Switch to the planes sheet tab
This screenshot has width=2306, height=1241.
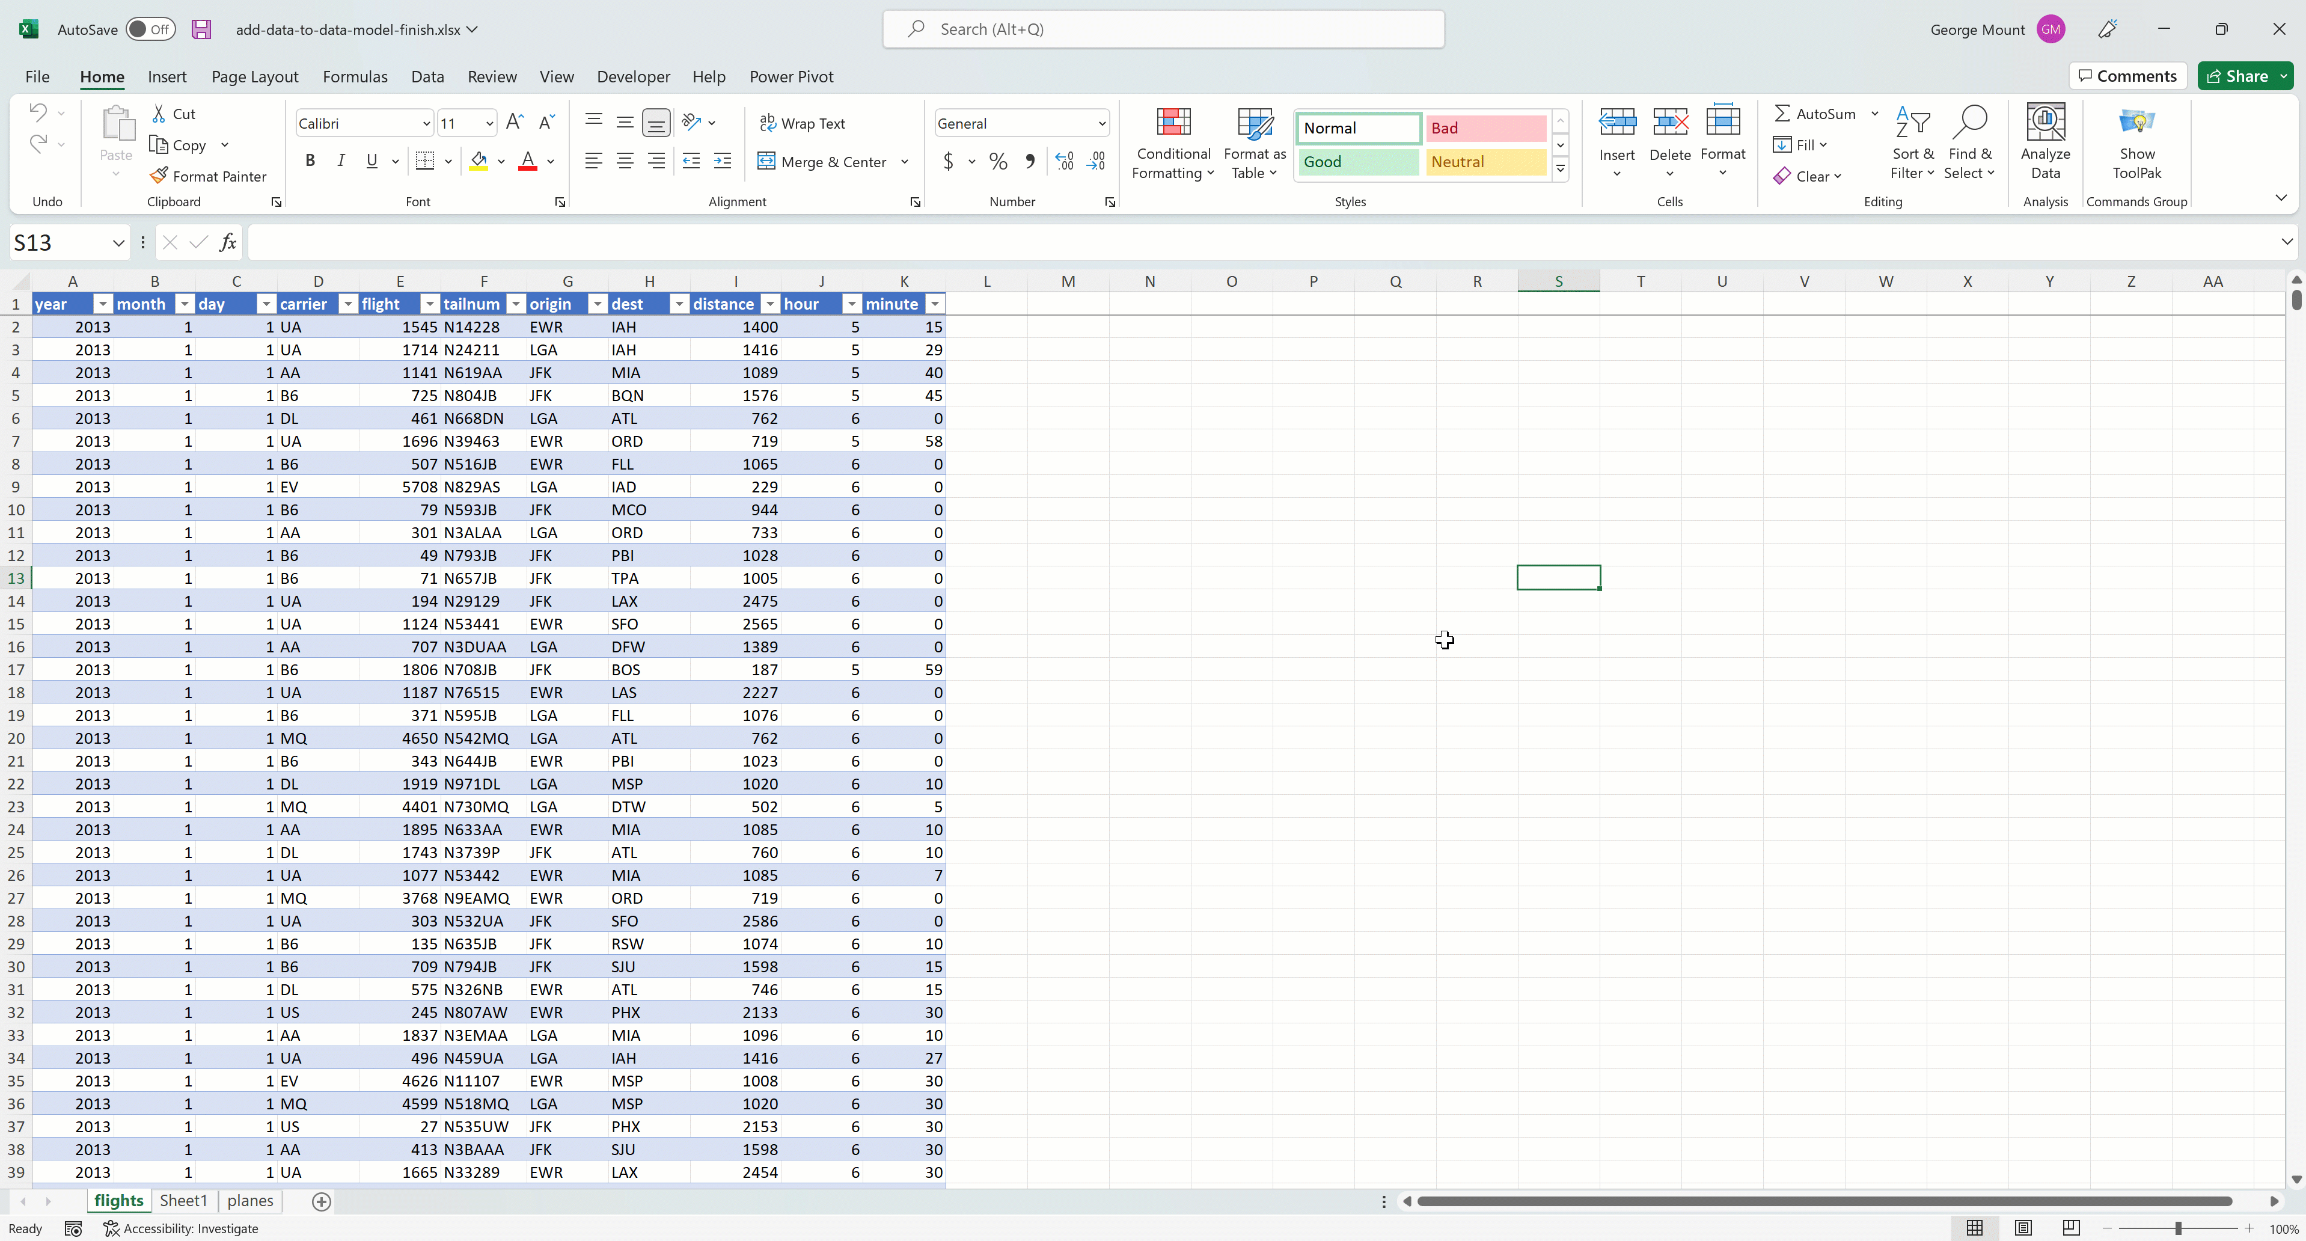[x=249, y=1201]
